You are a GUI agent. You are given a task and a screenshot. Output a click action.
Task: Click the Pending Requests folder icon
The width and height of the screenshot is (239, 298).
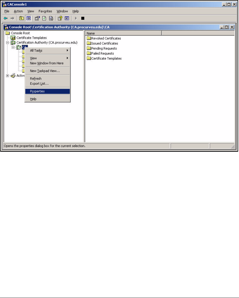pyautogui.click(x=89, y=48)
